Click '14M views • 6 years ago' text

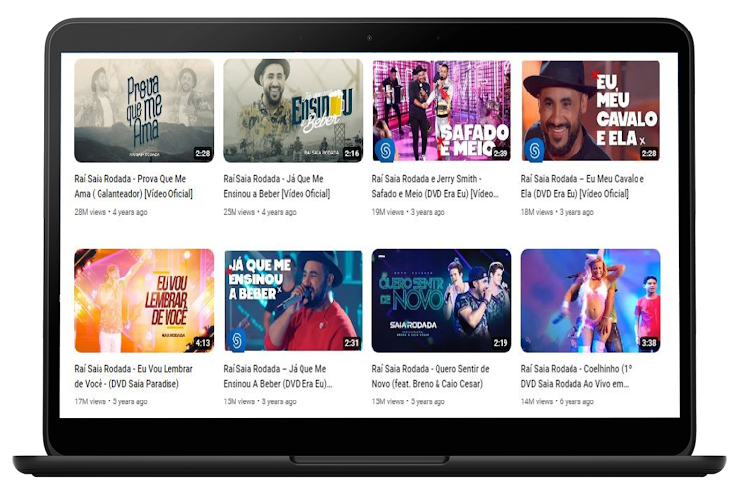pos(558,401)
